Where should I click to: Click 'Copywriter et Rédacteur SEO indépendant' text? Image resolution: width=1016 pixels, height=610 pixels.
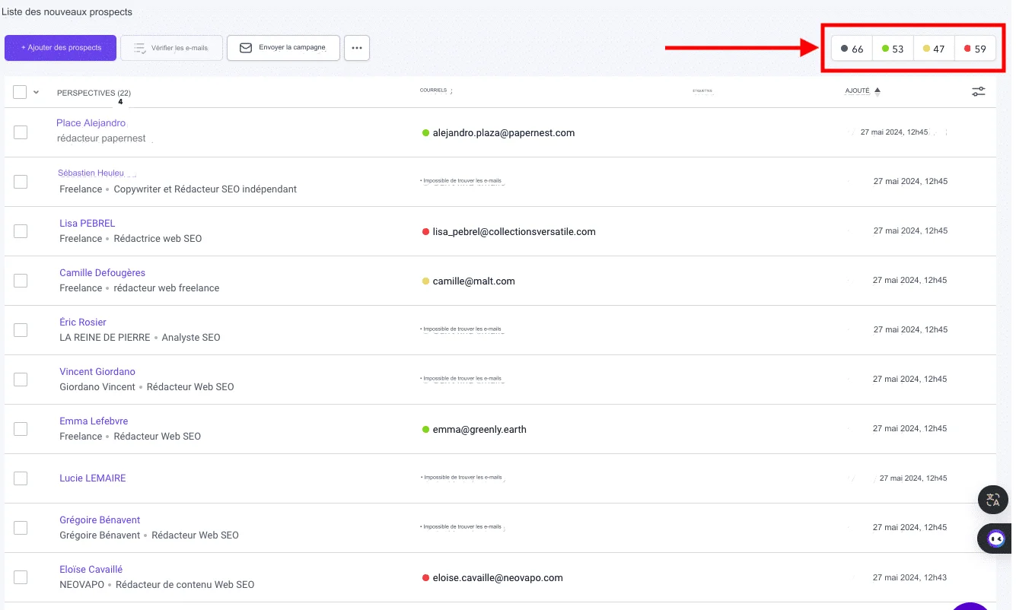coord(205,189)
